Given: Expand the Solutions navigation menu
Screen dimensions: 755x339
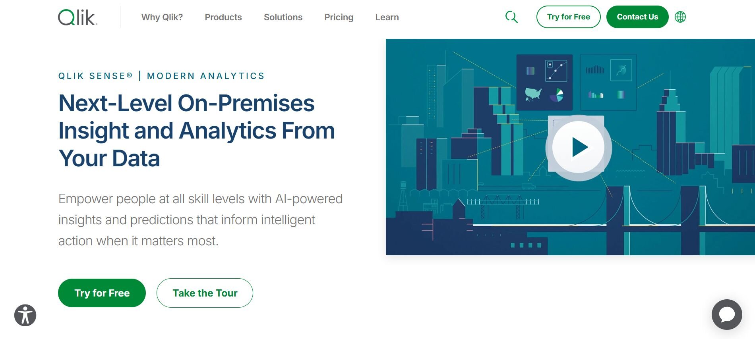Looking at the screenshot, I should 283,17.
